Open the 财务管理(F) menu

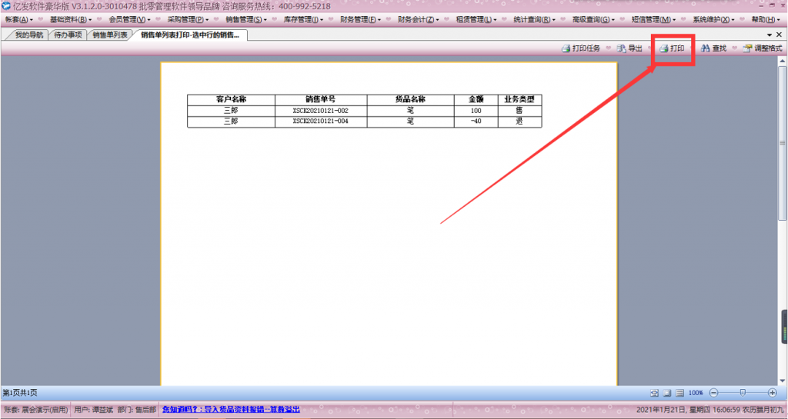360,19
